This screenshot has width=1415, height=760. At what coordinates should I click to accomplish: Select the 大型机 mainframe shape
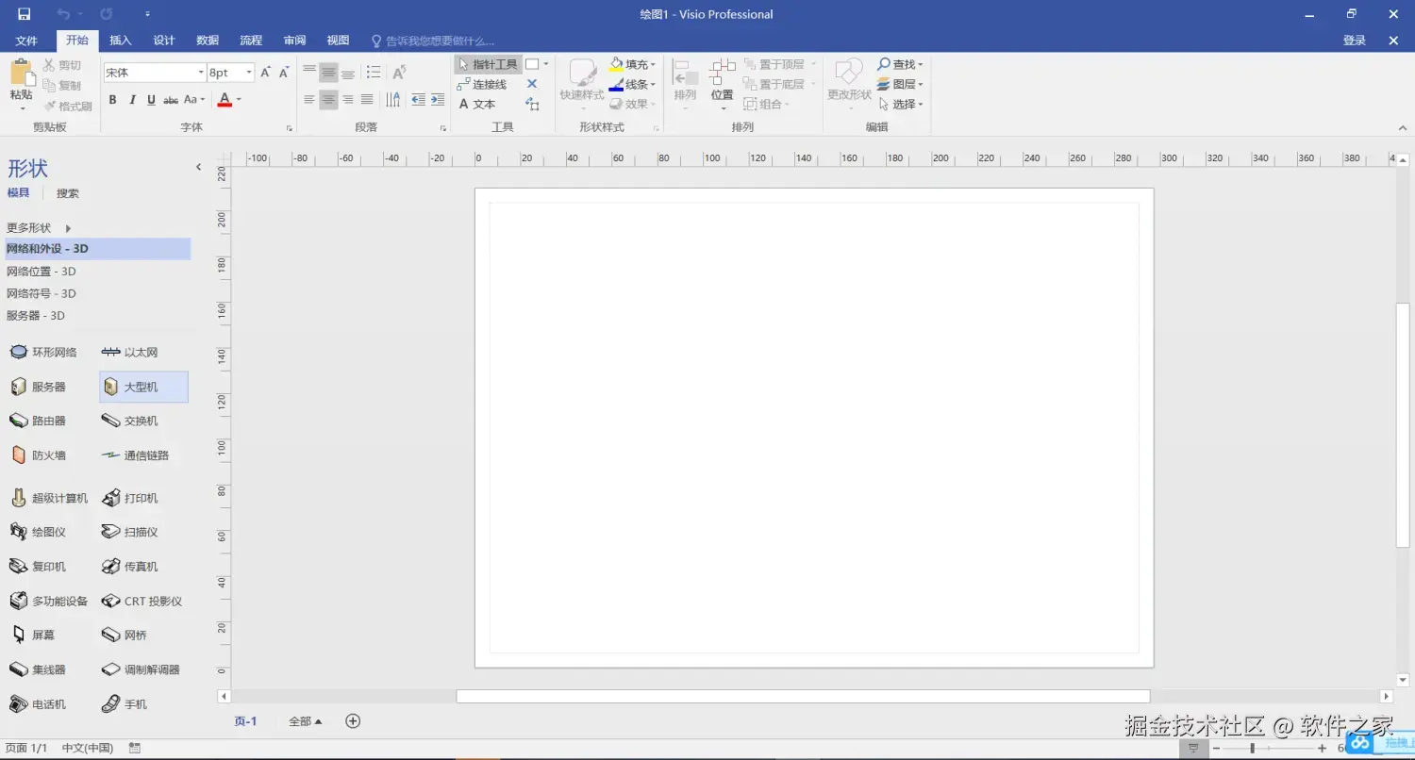[143, 387]
